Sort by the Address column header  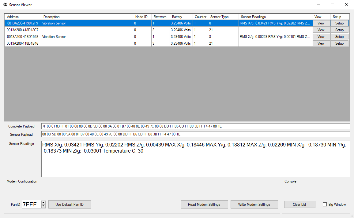(23, 17)
